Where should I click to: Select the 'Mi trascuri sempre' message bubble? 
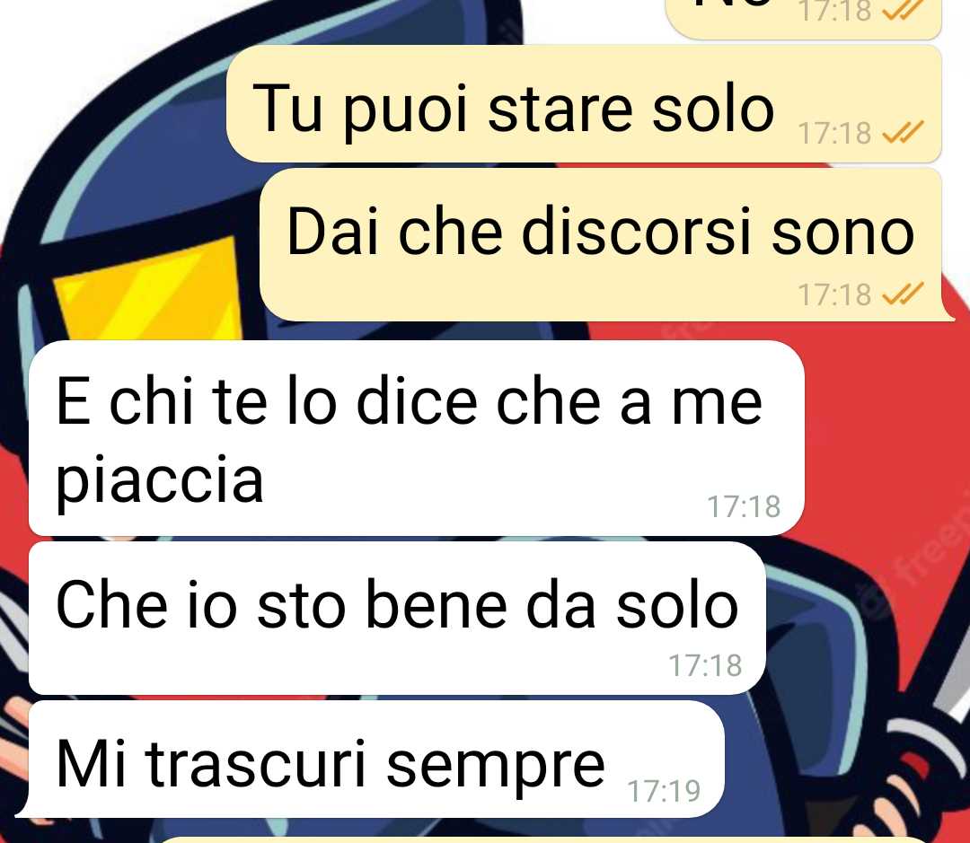pos(370,759)
